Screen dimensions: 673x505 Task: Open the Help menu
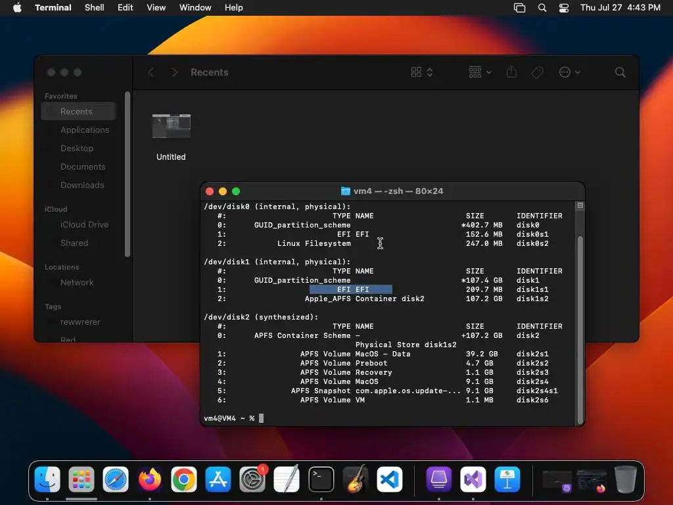tap(233, 7)
